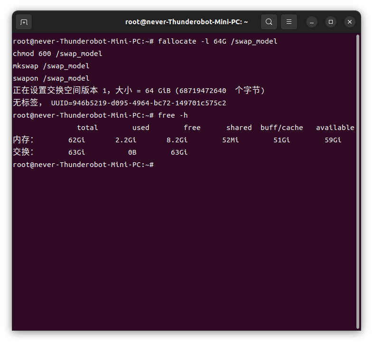Viewport: 373px width, 344px height.
Task: Click the 64 GiB size text
Action: click(x=158, y=91)
